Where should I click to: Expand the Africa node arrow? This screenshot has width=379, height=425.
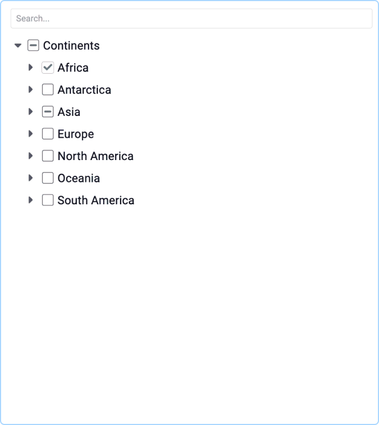pyautogui.click(x=31, y=68)
